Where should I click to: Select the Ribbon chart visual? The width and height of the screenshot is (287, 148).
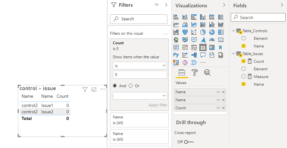point(221,25)
